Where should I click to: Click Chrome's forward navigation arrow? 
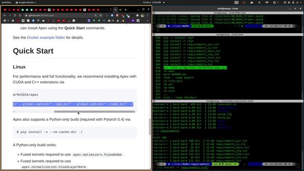point(9,15)
